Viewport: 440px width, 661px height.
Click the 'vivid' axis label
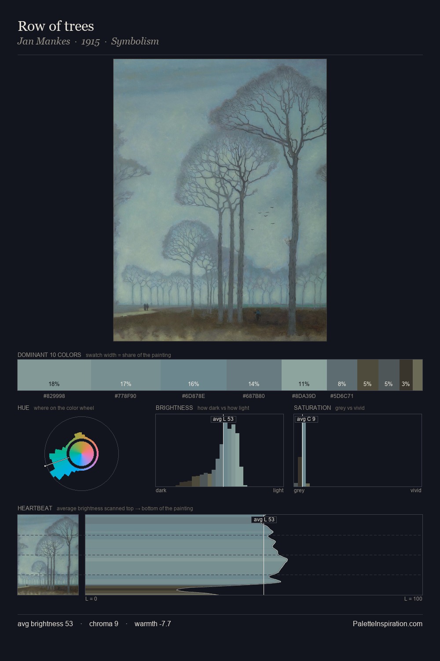(x=416, y=490)
